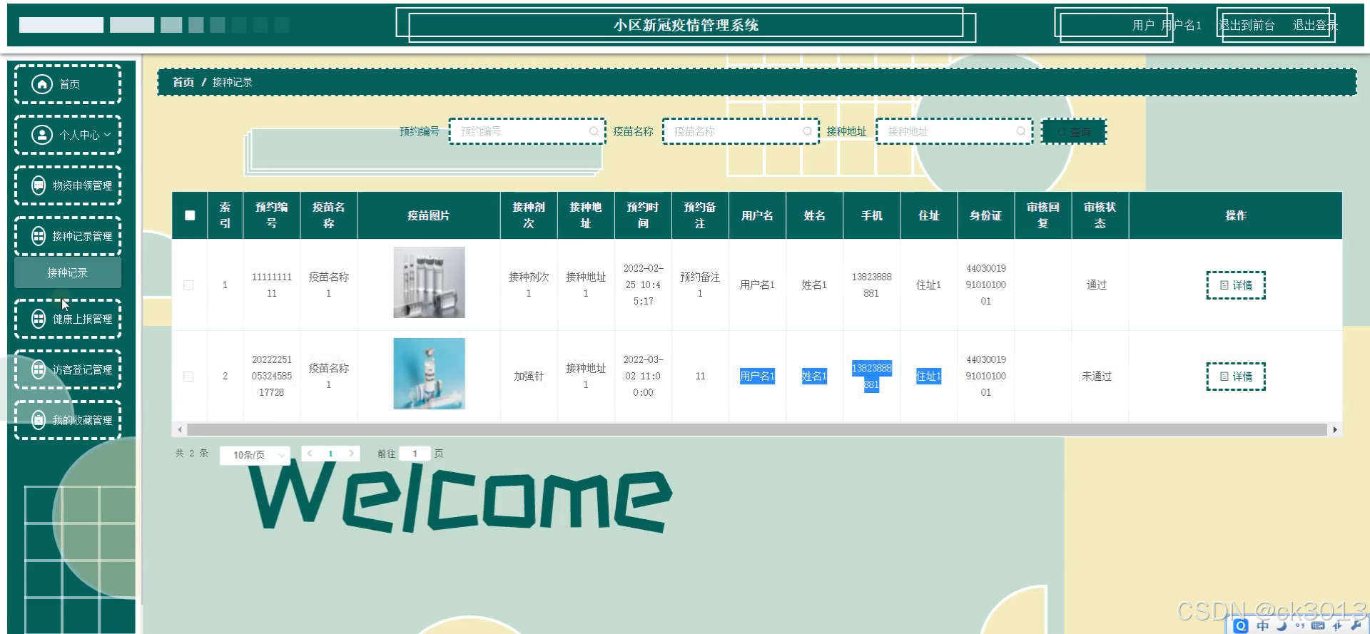Open the 10条/页 page size dropdown

tap(255, 455)
